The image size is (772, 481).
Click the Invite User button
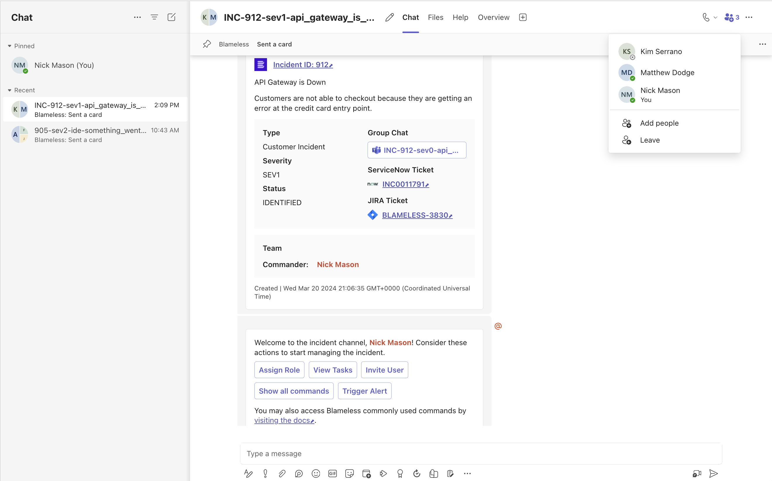[x=385, y=370]
